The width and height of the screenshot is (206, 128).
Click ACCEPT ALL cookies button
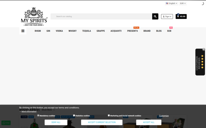[x=149, y=123]
